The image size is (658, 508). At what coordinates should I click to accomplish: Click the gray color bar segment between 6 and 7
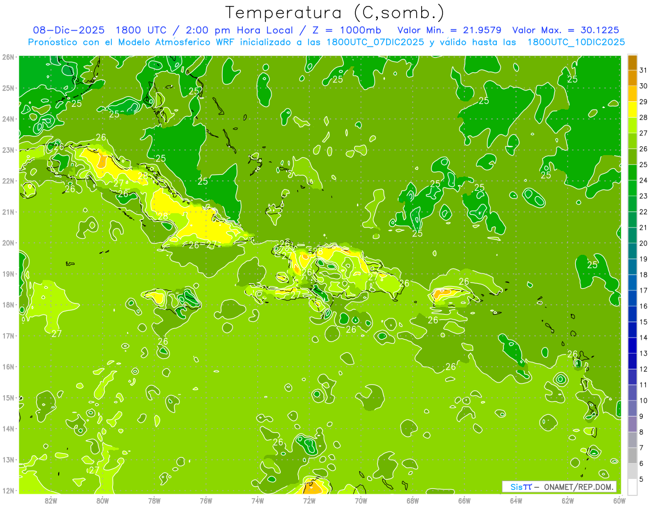click(632, 455)
